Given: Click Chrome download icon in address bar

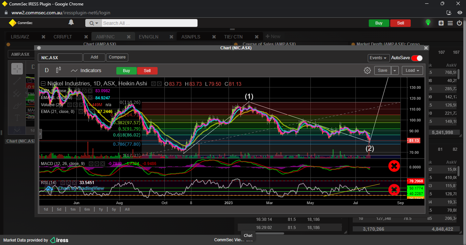Looking at the screenshot, I should [x=449, y=13].
